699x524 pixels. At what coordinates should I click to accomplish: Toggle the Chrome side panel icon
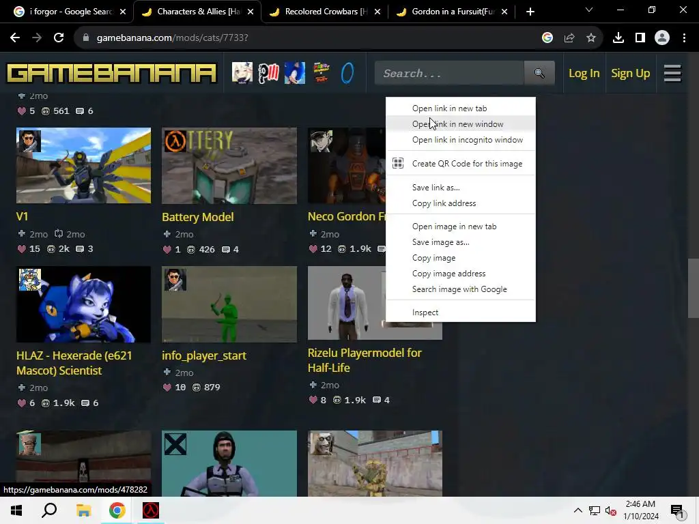point(640,38)
